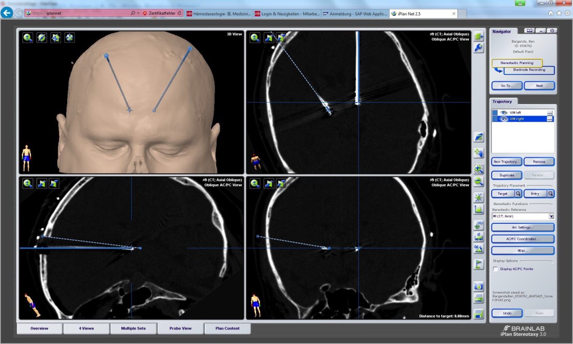This screenshot has width=573, height=344.
Task: Switch to the Plan Content tab
Action: click(x=227, y=328)
